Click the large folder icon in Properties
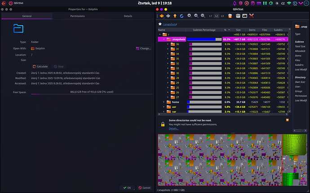The width and height of the screenshot is (310, 193). click(x=18, y=28)
